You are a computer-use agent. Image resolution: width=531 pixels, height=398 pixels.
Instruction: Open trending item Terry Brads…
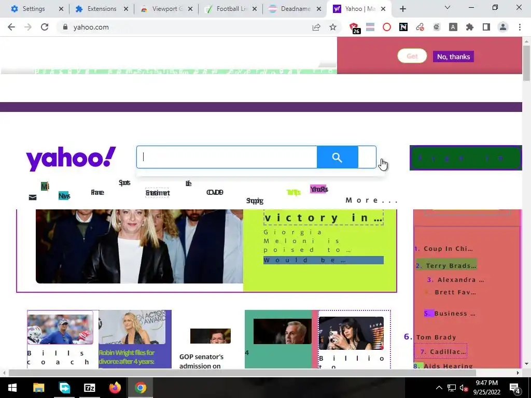451,266
